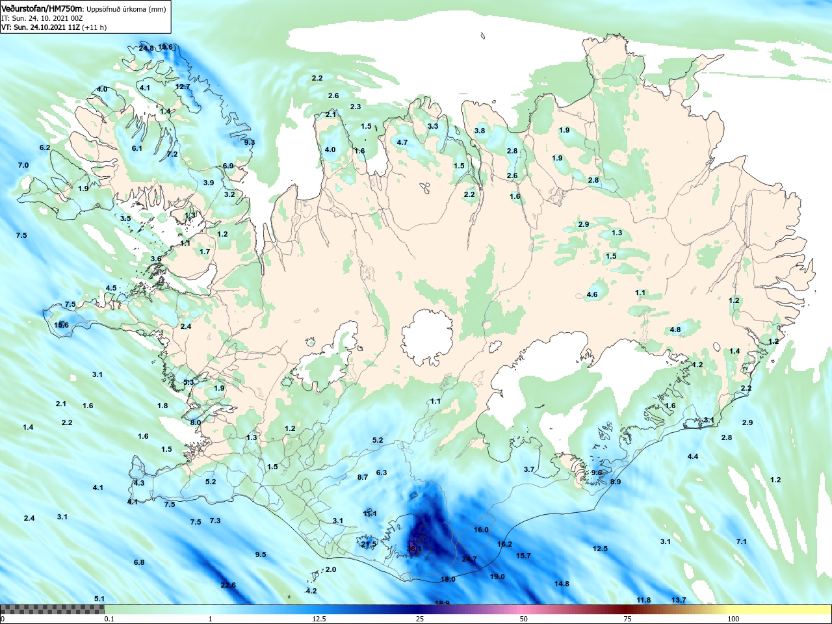
Task: Click the 4.2 precipitation value
Action: 311,591
